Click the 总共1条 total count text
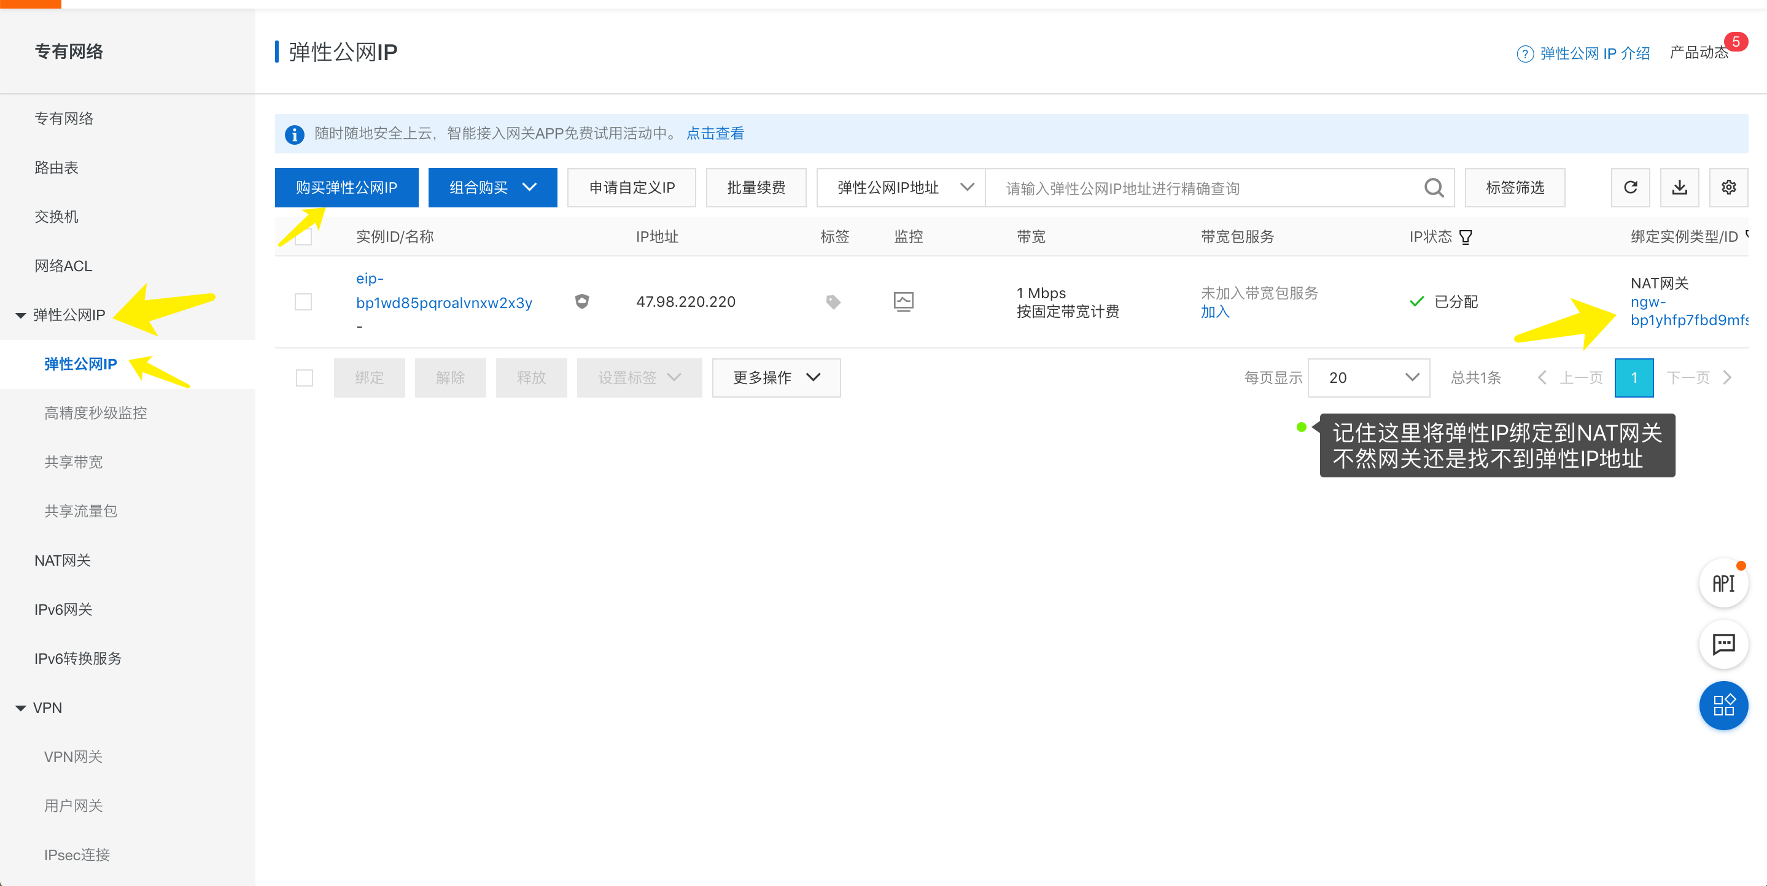The image size is (1767, 886). click(x=1475, y=378)
